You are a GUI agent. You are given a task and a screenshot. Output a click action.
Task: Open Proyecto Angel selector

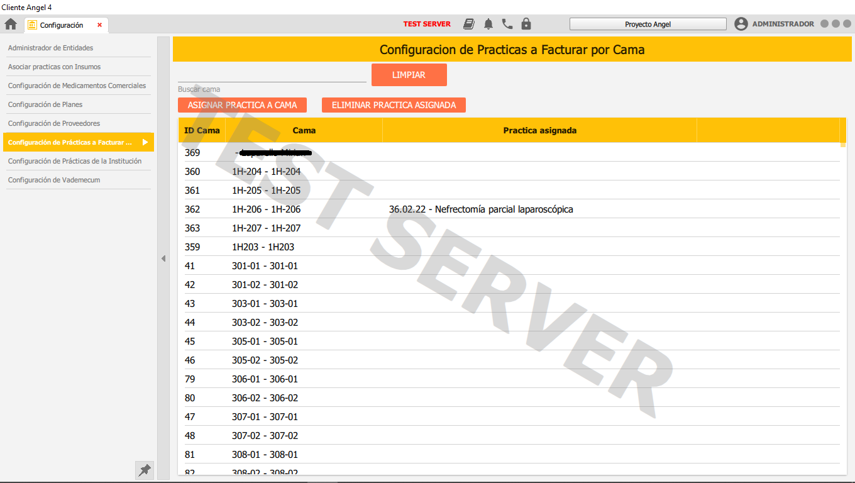pos(648,24)
